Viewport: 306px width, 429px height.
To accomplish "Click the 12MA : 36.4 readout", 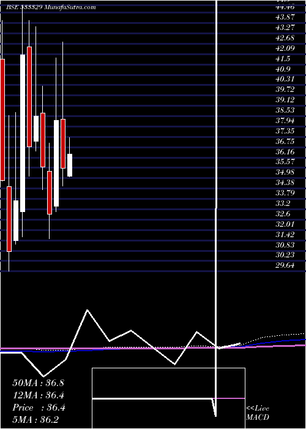I will tap(38, 395).
